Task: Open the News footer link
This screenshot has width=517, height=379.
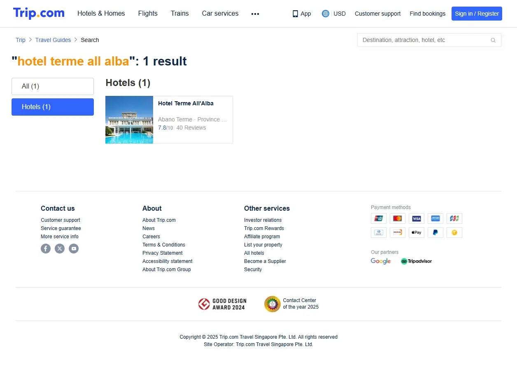Action: click(x=149, y=228)
